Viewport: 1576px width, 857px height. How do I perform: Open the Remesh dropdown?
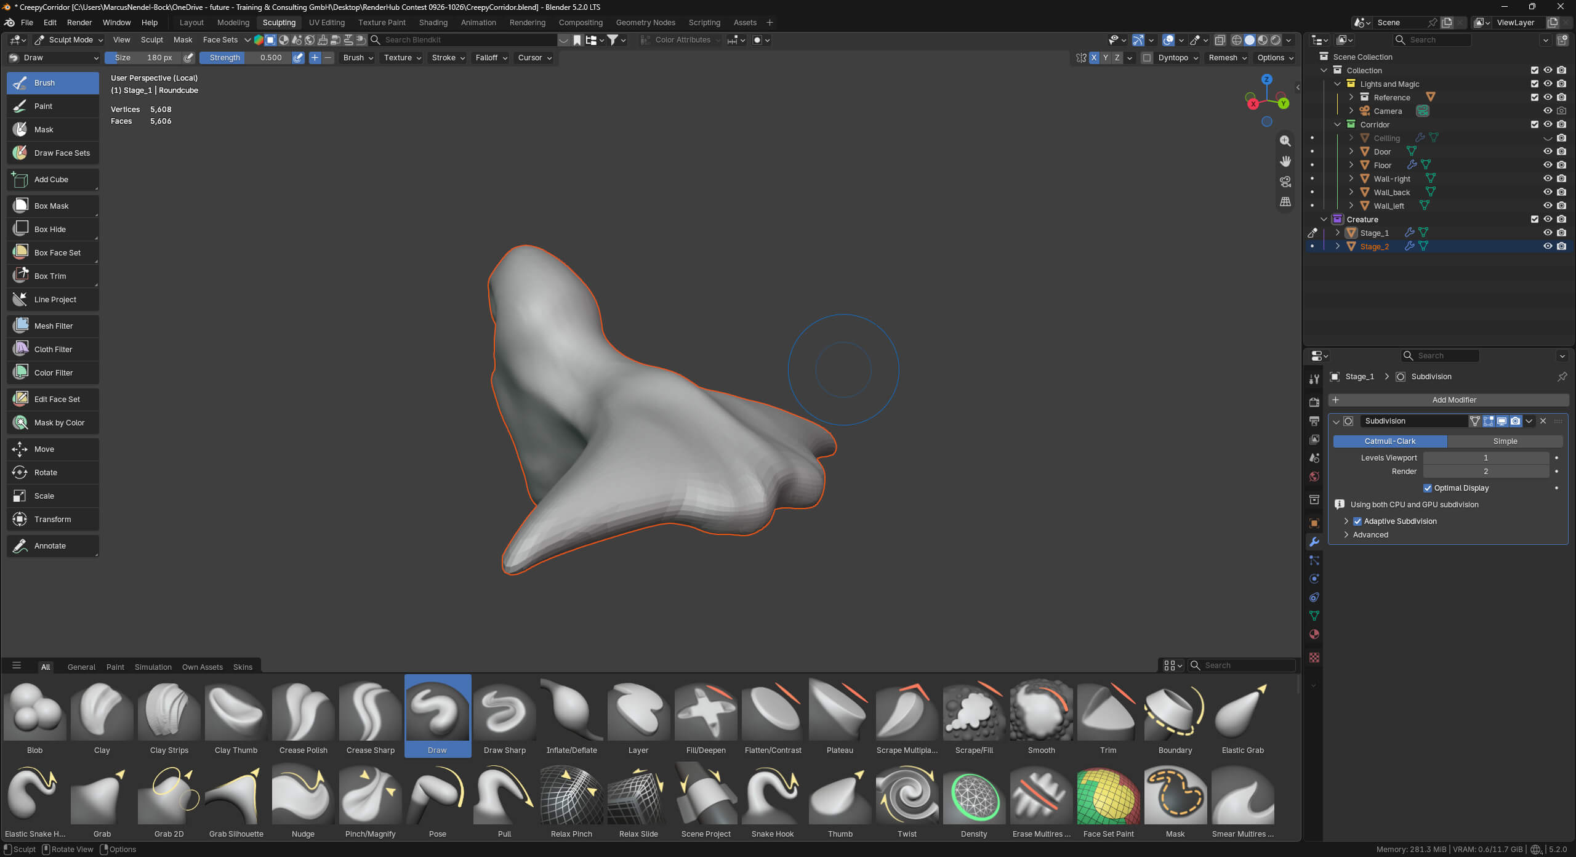pos(1227,57)
